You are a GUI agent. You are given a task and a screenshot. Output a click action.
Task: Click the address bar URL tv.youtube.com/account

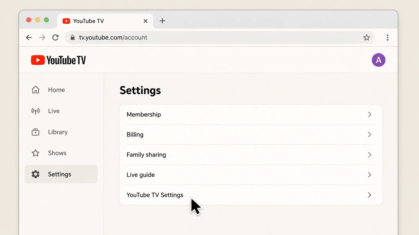[113, 38]
